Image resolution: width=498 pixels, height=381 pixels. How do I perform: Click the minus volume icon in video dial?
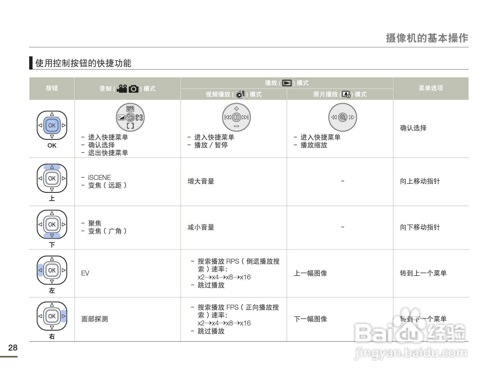click(x=236, y=126)
